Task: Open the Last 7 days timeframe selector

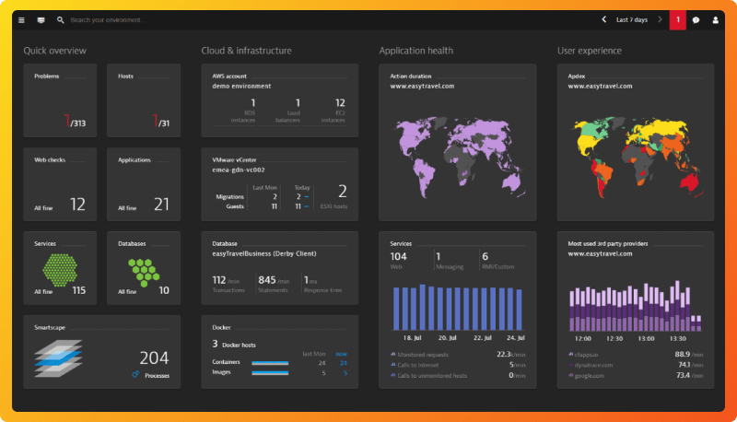Action: click(x=632, y=20)
